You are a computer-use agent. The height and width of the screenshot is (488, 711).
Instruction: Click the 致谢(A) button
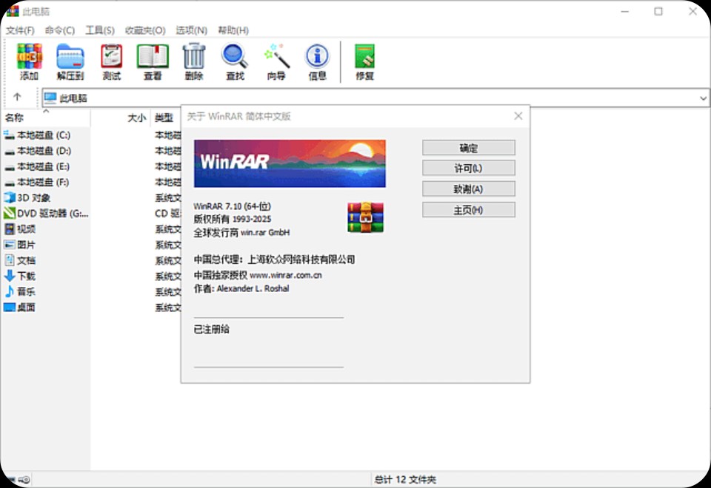point(468,189)
